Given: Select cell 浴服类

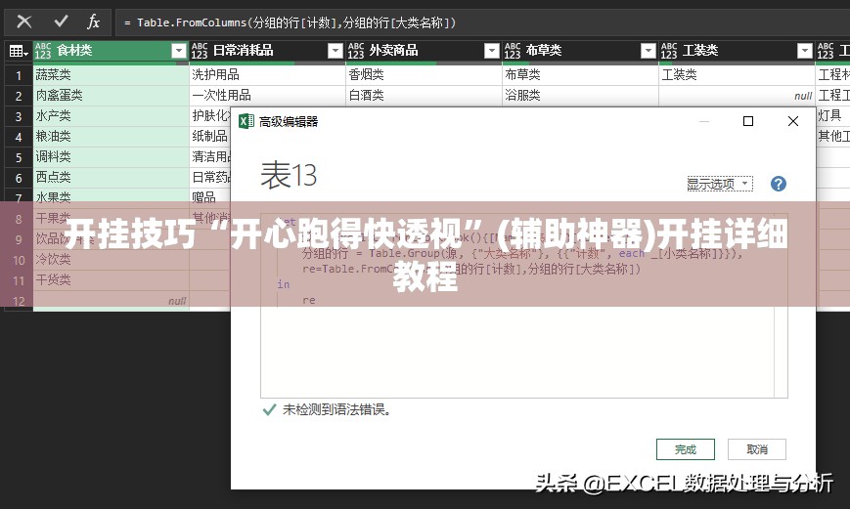Looking at the screenshot, I should (x=580, y=96).
